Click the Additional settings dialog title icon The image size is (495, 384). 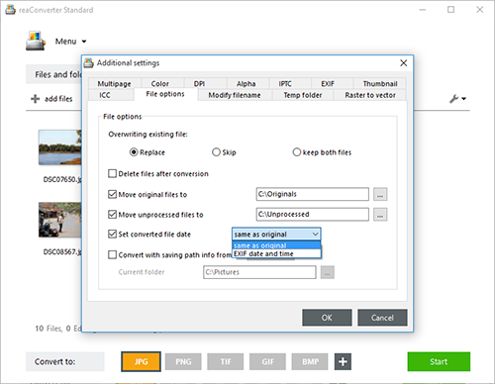tap(88, 62)
